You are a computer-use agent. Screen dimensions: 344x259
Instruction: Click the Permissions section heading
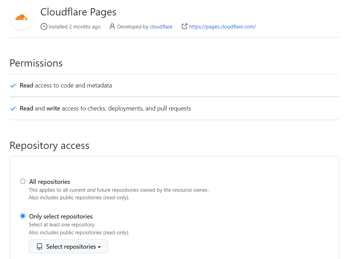[36, 63]
